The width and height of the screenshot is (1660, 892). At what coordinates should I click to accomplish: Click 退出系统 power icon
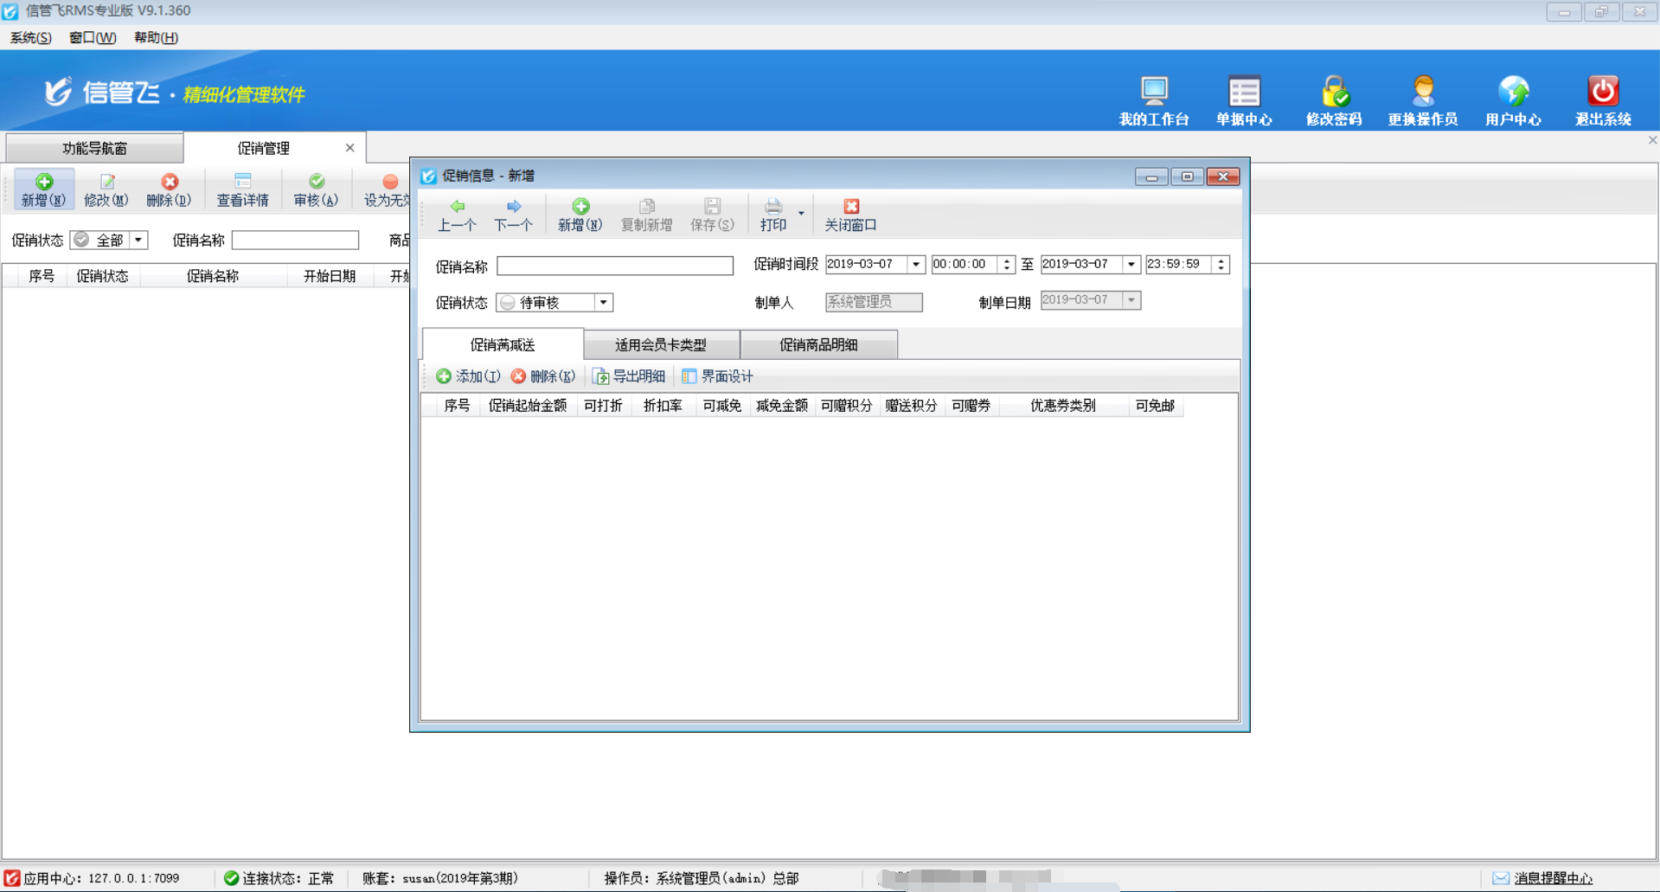pyautogui.click(x=1601, y=97)
